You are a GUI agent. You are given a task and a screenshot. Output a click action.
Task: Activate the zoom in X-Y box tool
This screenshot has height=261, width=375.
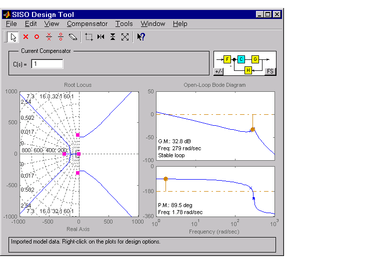pyautogui.click(x=89, y=36)
